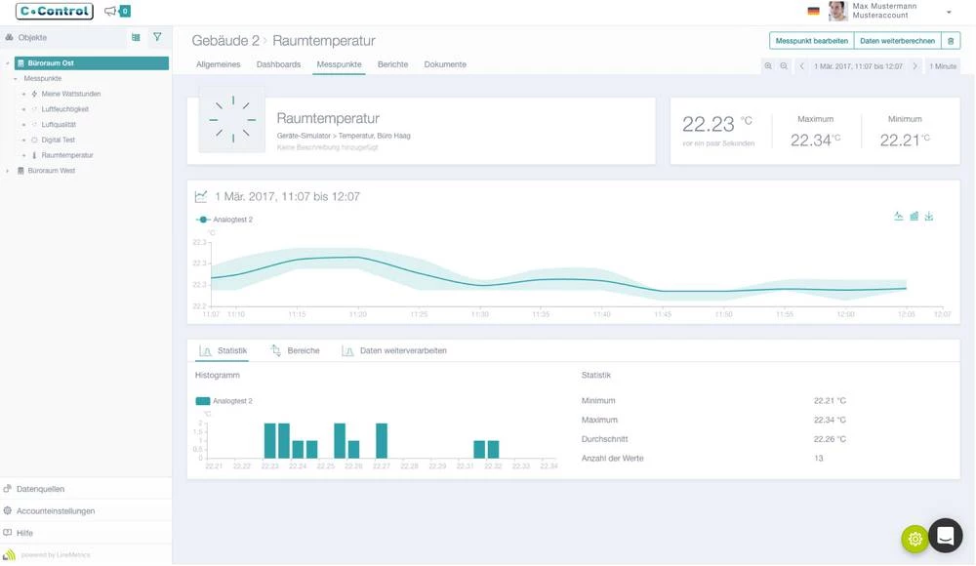Open the chat widget in the corner
The height and width of the screenshot is (566, 976).
(945, 535)
